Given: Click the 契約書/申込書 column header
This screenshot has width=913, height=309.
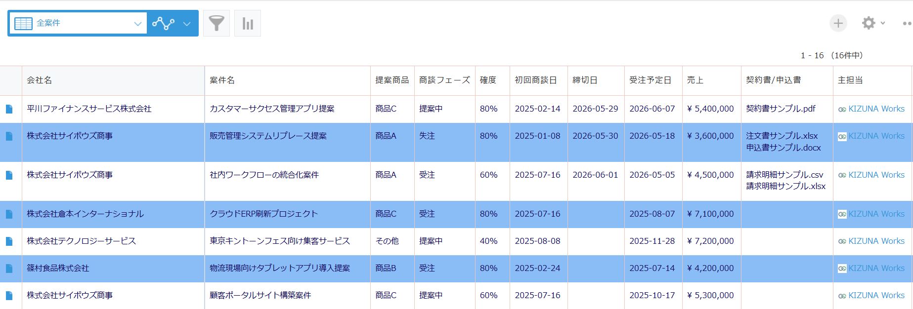Looking at the screenshot, I should [787, 80].
